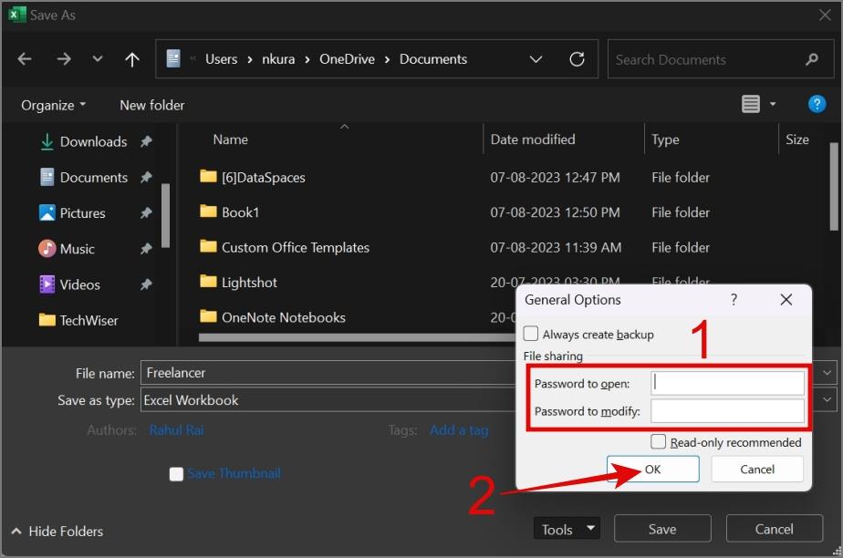
Task: Close the General Options dialog
Action: [x=786, y=300]
